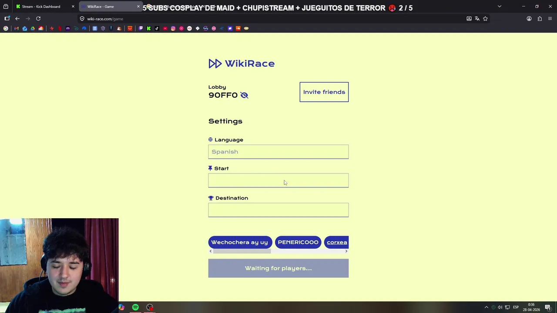
Task: Click the install/save page icon in address bar
Action: (469, 19)
